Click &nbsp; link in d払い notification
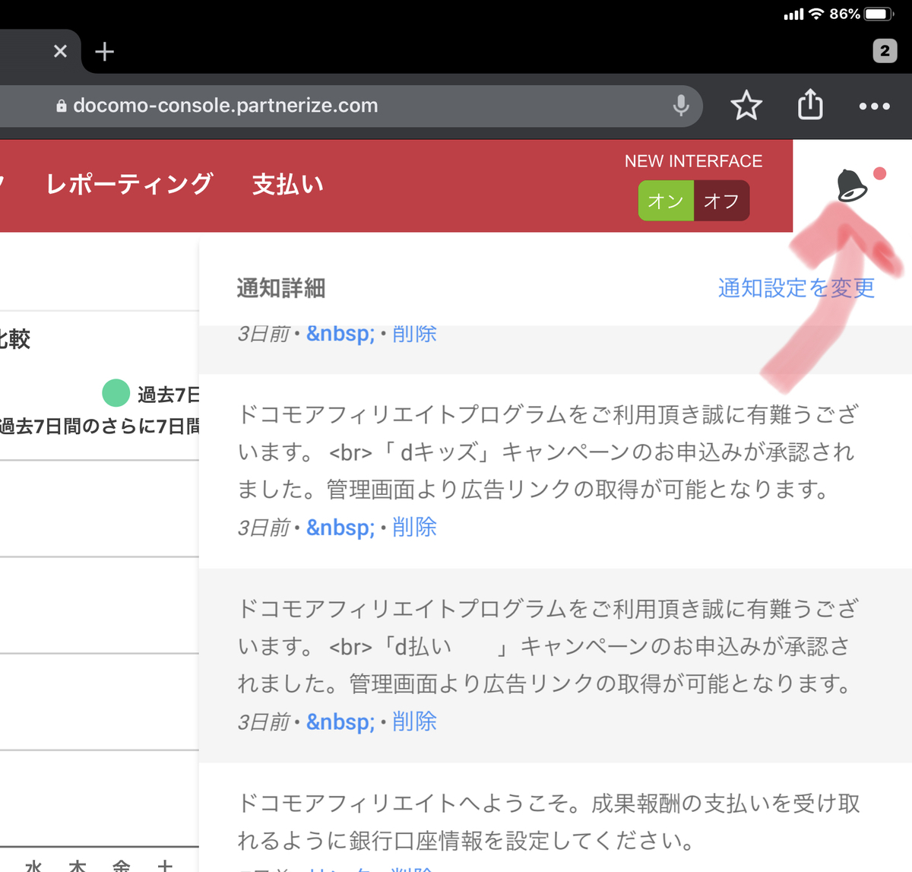 pos(340,722)
